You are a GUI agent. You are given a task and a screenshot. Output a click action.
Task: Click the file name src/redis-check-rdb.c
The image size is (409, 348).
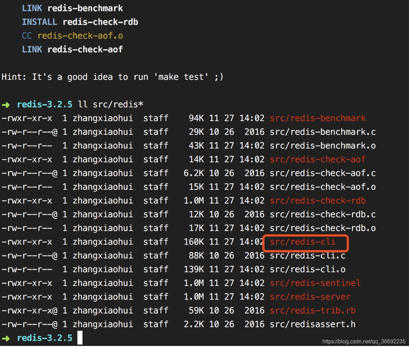[x=323, y=214]
